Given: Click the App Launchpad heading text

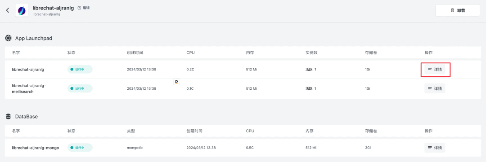Looking at the screenshot, I should [x=34, y=38].
